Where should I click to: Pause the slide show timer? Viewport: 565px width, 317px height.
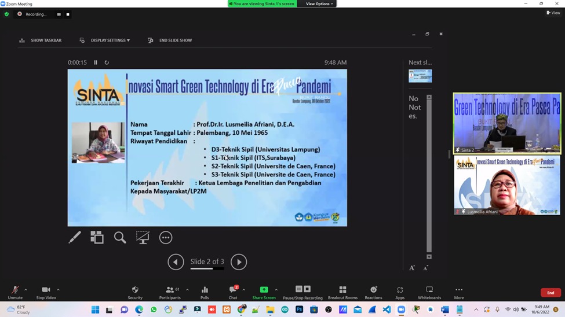coord(96,62)
